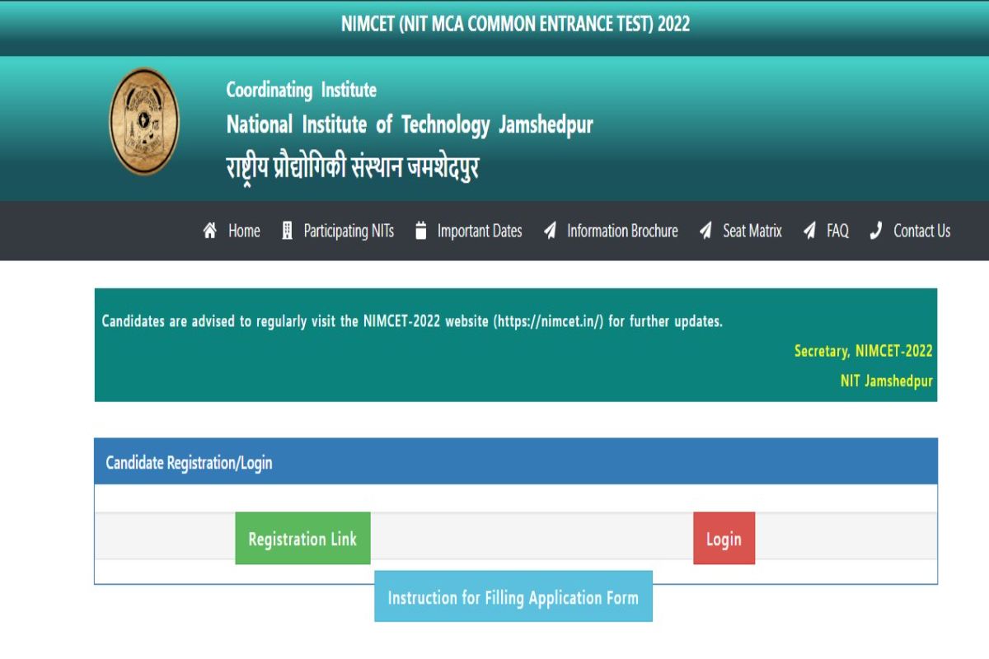989x659 pixels.
Task: Open the Participating NITs page
Action: pyautogui.click(x=349, y=231)
